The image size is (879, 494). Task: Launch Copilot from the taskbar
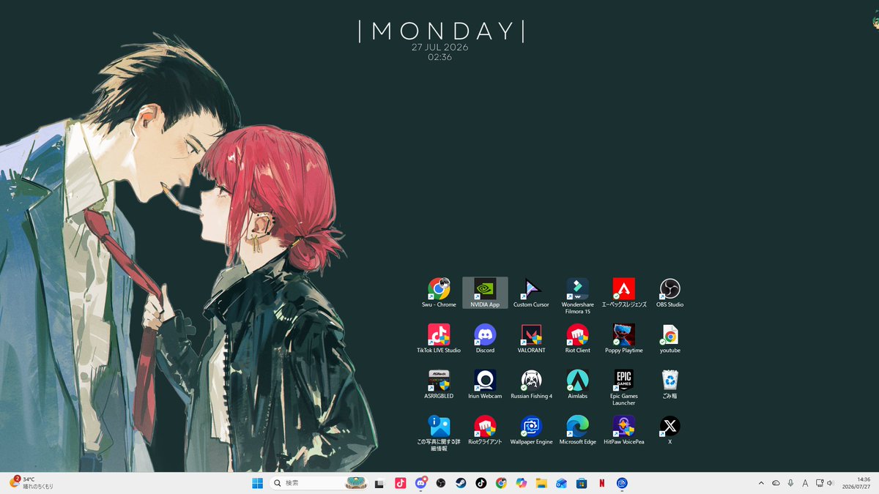click(x=521, y=483)
